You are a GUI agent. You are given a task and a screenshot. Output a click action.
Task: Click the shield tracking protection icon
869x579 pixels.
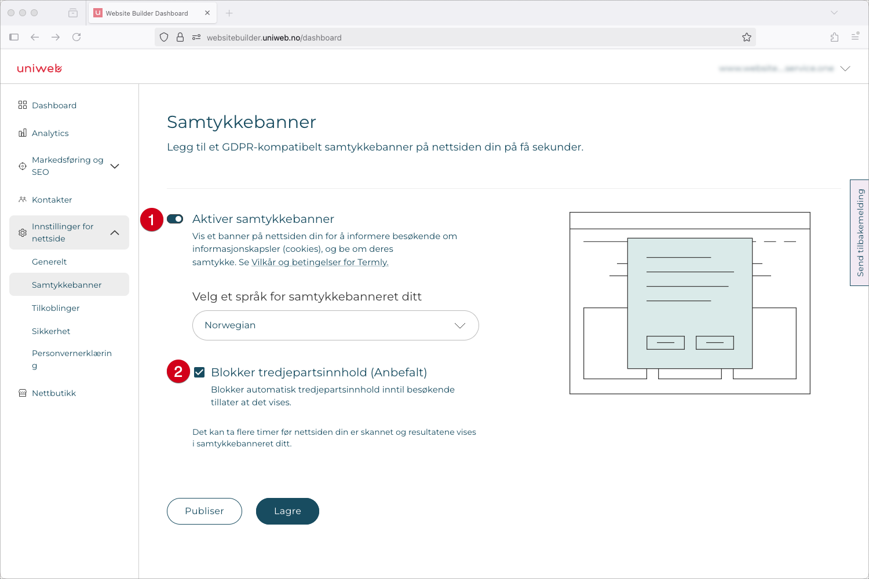[164, 37]
